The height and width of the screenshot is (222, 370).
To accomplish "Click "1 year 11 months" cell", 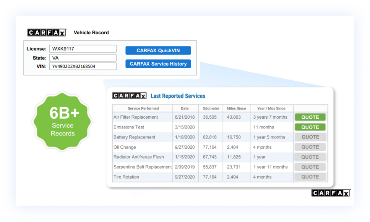I will (x=270, y=167).
